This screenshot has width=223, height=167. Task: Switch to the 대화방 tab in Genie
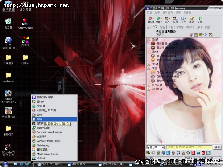(x=179, y=27)
